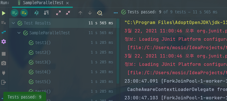Open the three-dots more options menu

[116, 13]
